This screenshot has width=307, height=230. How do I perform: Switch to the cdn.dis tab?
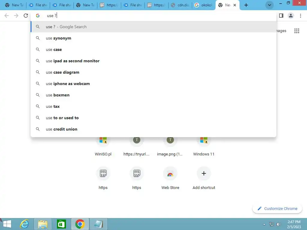pyautogui.click(x=180, y=5)
